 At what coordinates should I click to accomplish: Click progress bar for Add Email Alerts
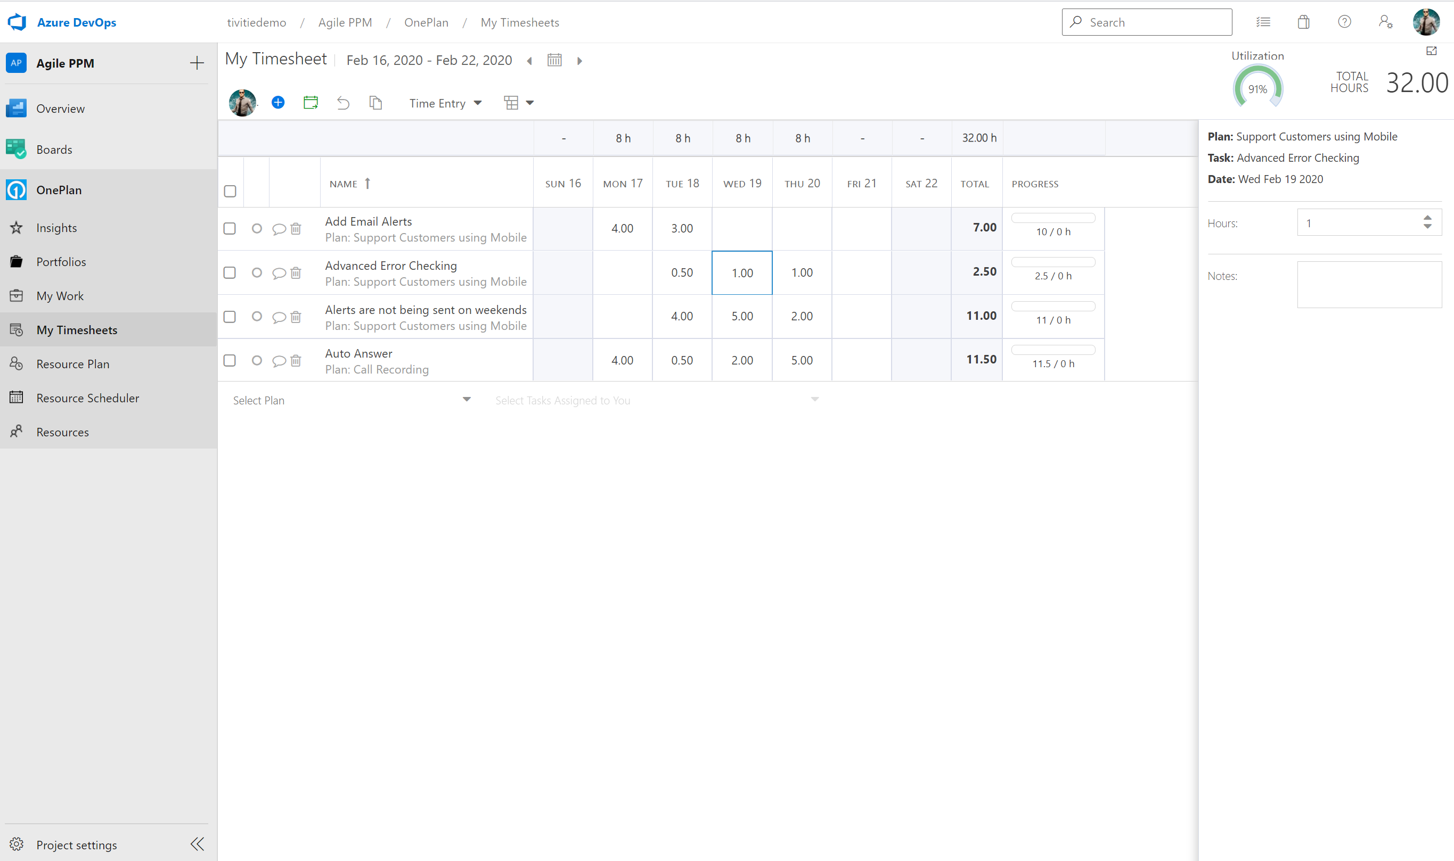click(x=1053, y=218)
